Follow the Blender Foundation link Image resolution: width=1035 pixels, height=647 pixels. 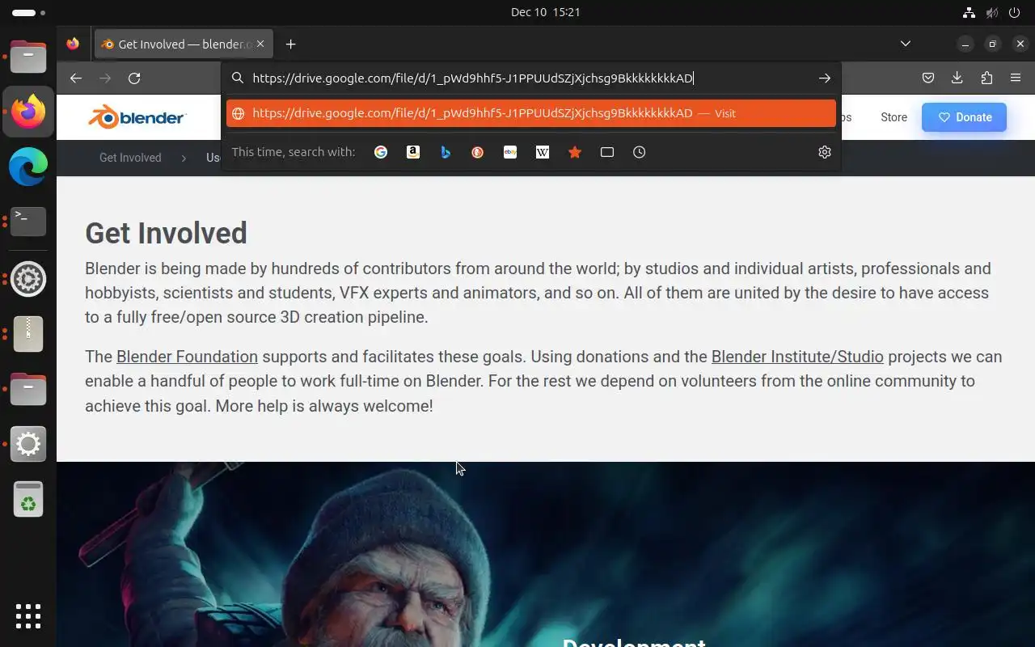click(x=187, y=357)
